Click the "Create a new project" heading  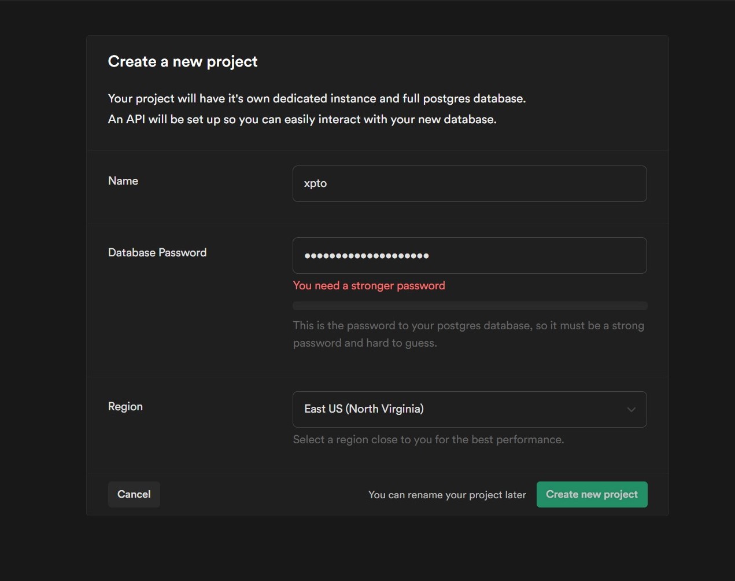183,62
